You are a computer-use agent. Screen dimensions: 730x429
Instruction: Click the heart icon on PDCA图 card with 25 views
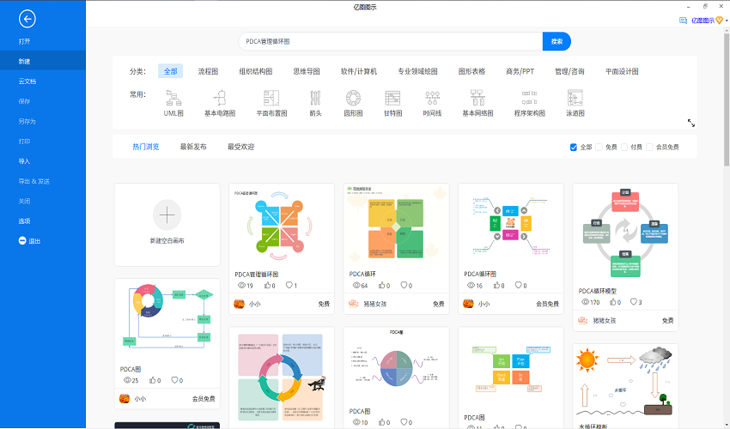pos(174,380)
